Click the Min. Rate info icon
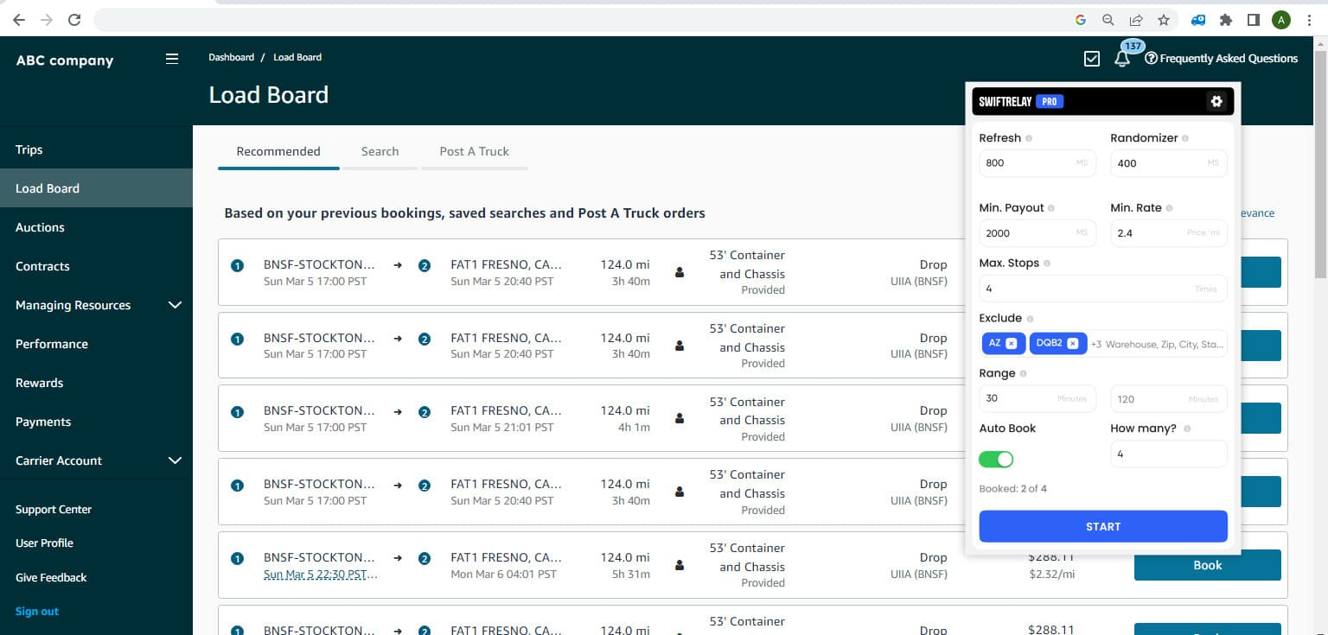 coord(1169,208)
